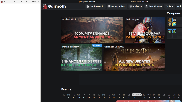Click the UPDATED badge on Dehkia's Lantern
Image resolution: width=182 pixels, height=102 pixels.
97,45
